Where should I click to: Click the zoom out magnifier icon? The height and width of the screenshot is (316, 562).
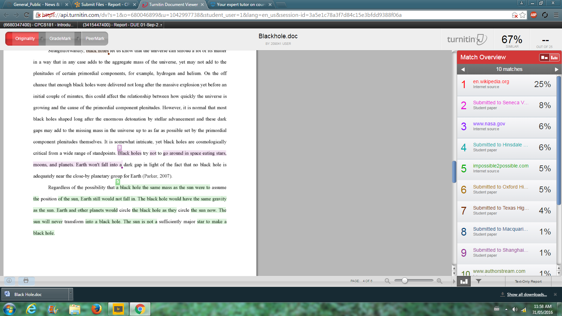387,281
